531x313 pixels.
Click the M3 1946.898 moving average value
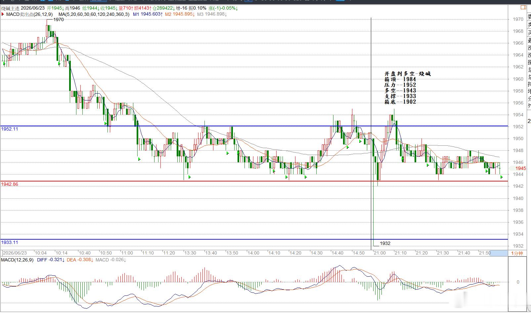pyautogui.click(x=212, y=14)
